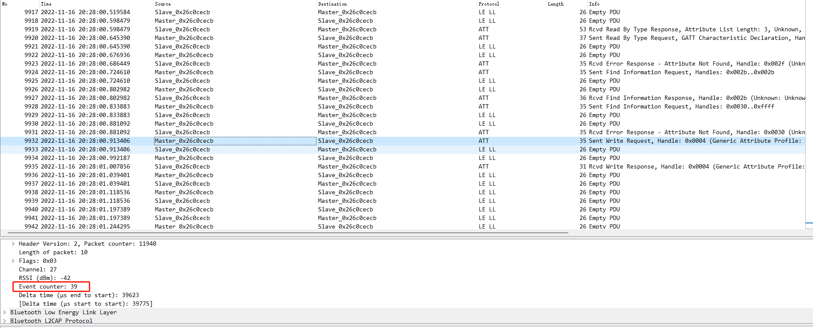This screenshot has width=813, height=328.
Task: Expand the Header Version tree node
Action: pyautogui.click(x=13, y=244)
